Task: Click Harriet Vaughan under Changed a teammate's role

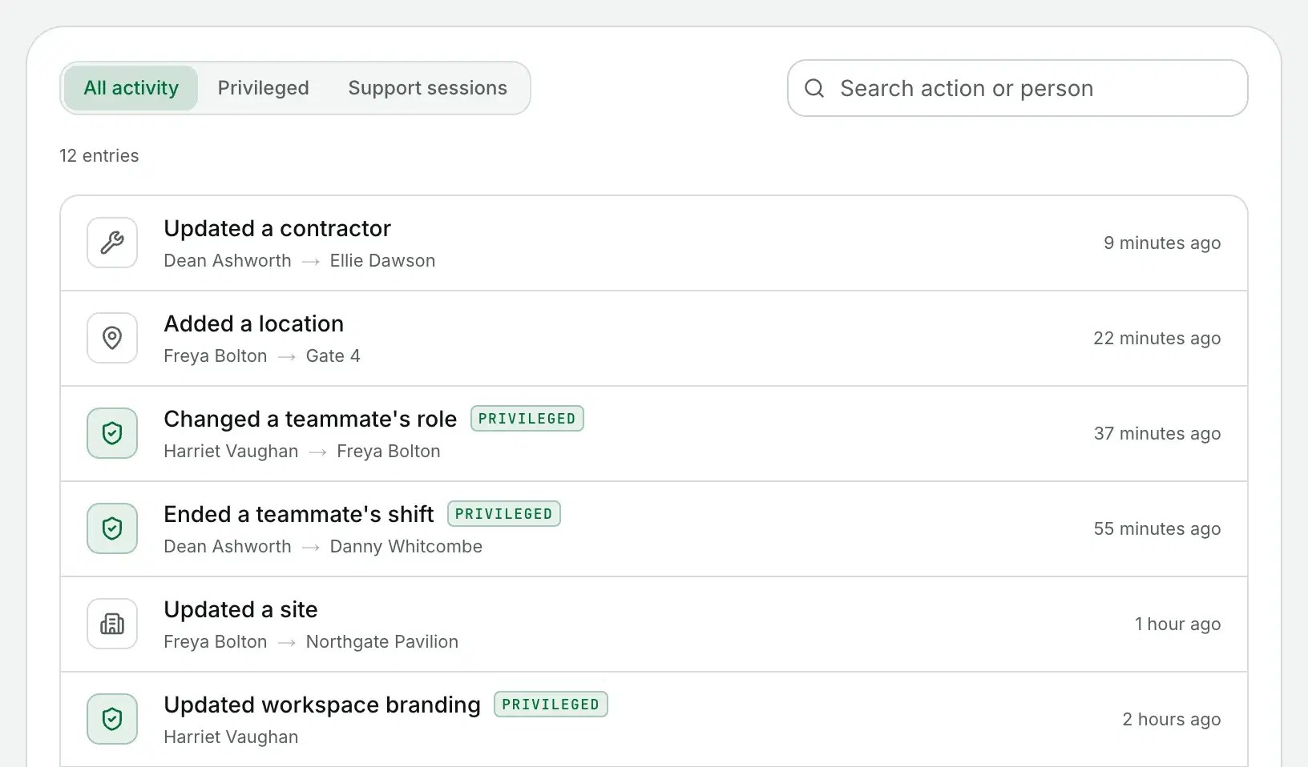Action: pyautogui.click(x=231, y=452)
